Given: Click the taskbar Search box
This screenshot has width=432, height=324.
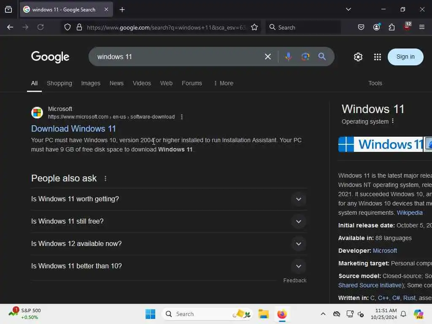Looking at the screenshot, I should [x=207, y=314].
